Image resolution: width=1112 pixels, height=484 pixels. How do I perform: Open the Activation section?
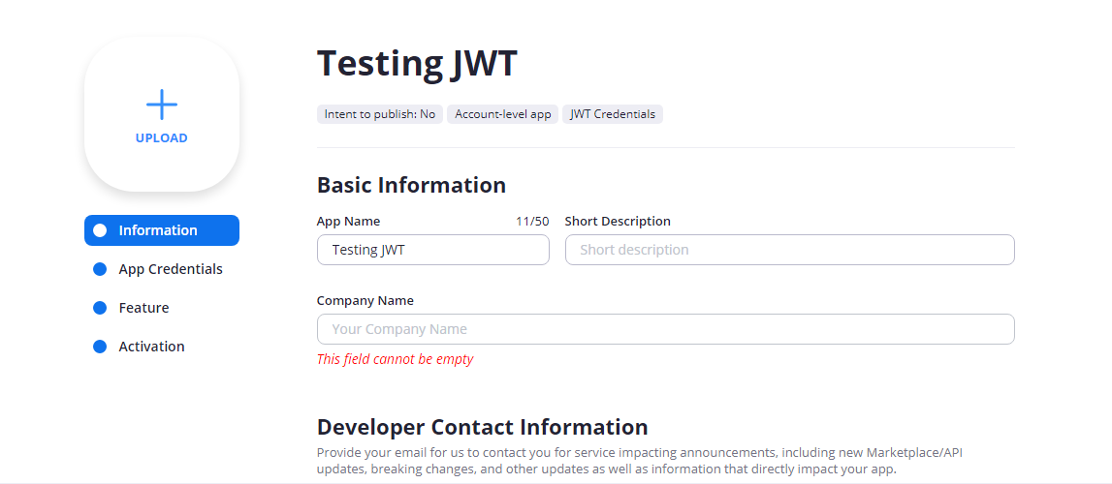pos(152,347)
